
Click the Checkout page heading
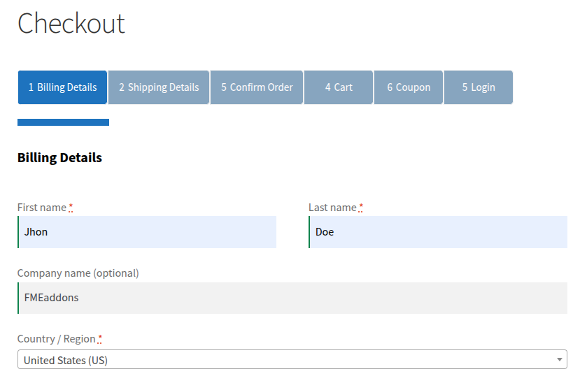(x=71, y=24)
